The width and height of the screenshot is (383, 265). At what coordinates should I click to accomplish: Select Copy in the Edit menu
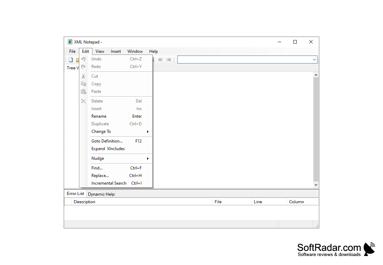click(x=116, y=84)
